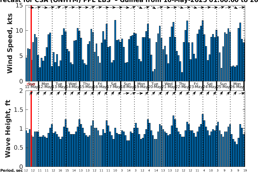Click the wave height axis tick "0.5"
This screenshot has width=258, height=172.
(x=18, y=148)
